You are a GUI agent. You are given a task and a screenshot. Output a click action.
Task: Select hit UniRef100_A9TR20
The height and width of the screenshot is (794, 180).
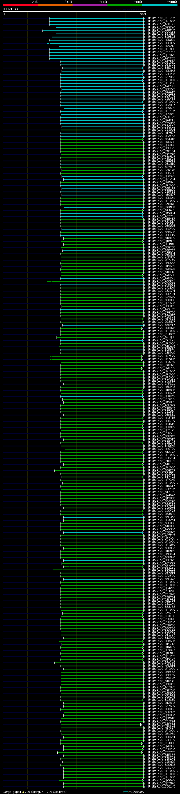click(x=161, y=62)
